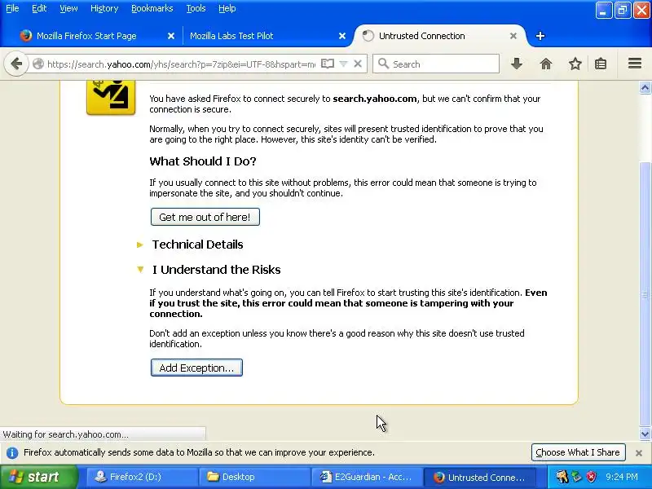The width and height of the screenshot is (652, 489).
Task: Open the Windows start button
Action: (38, 477)
